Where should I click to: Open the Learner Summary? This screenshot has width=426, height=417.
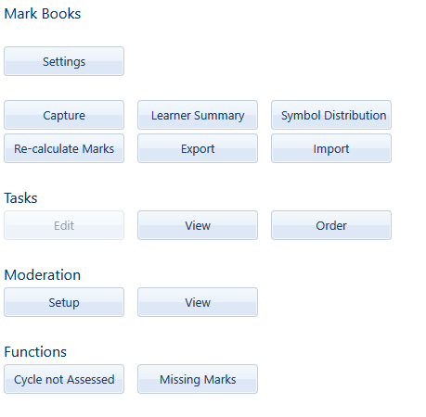pos(198,115)
